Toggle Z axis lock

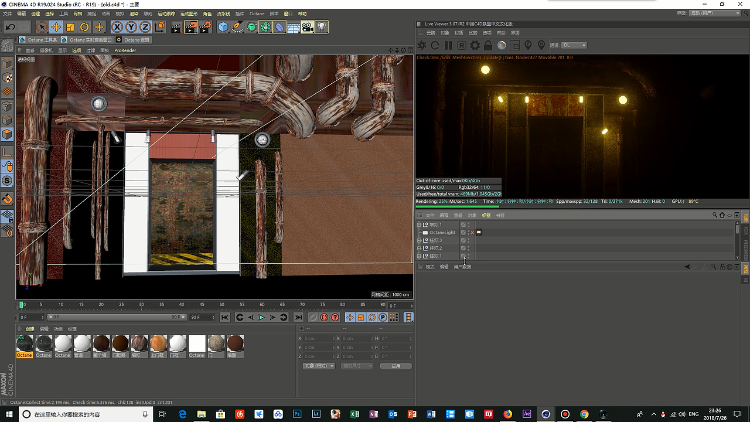click(x=145, y=27)
